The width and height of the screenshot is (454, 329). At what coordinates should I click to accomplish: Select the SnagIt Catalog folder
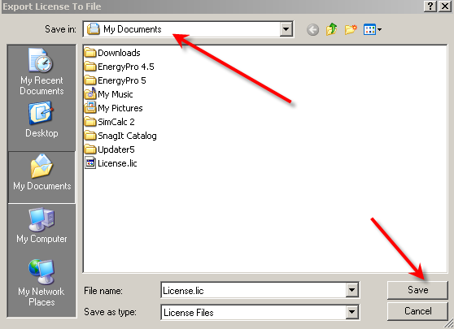[x=120, y=136]
